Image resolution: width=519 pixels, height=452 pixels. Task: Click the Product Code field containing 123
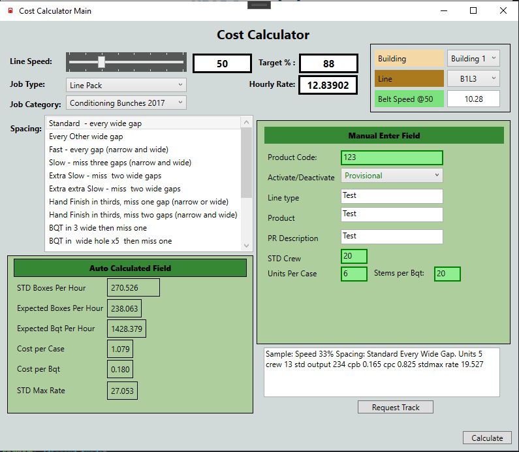click(392, 157)
